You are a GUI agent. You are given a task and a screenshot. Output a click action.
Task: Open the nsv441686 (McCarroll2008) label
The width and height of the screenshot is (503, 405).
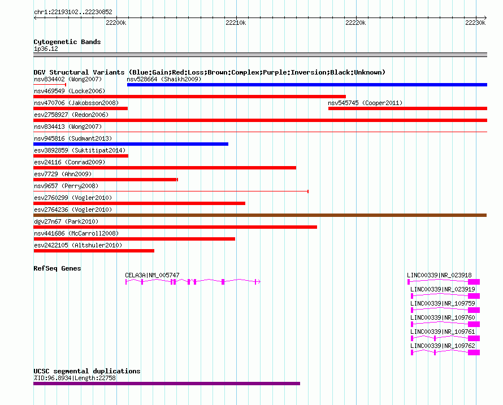(x=76, y=233)
